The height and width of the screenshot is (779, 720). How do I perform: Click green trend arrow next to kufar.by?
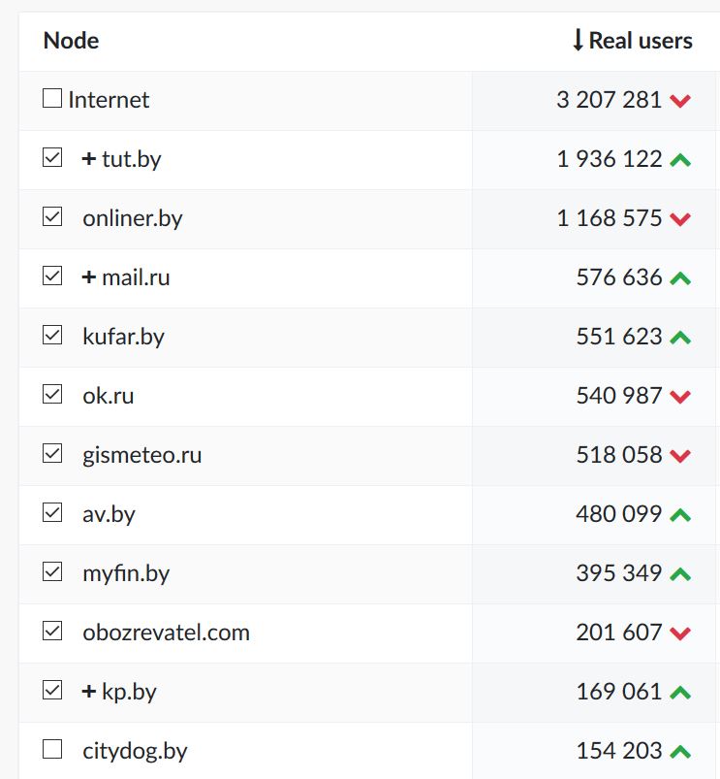(680, 338)
